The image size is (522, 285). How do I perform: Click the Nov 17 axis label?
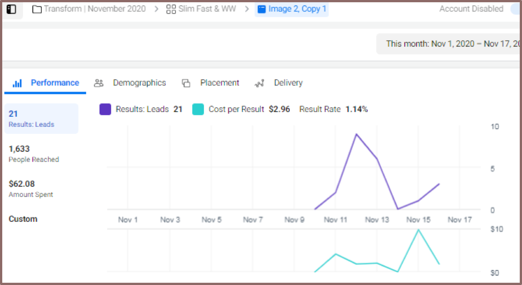[460, 220]
